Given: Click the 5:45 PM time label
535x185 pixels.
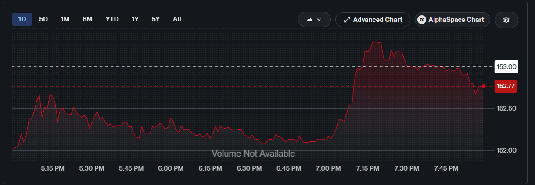Looking at the screenshot, I should [x=131, y=168].
